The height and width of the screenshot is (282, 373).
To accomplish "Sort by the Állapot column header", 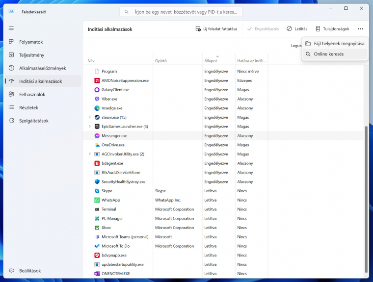I will [218, 59].
